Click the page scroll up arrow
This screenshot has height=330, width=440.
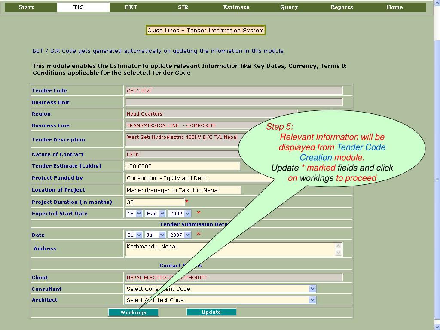pos(437,2)
